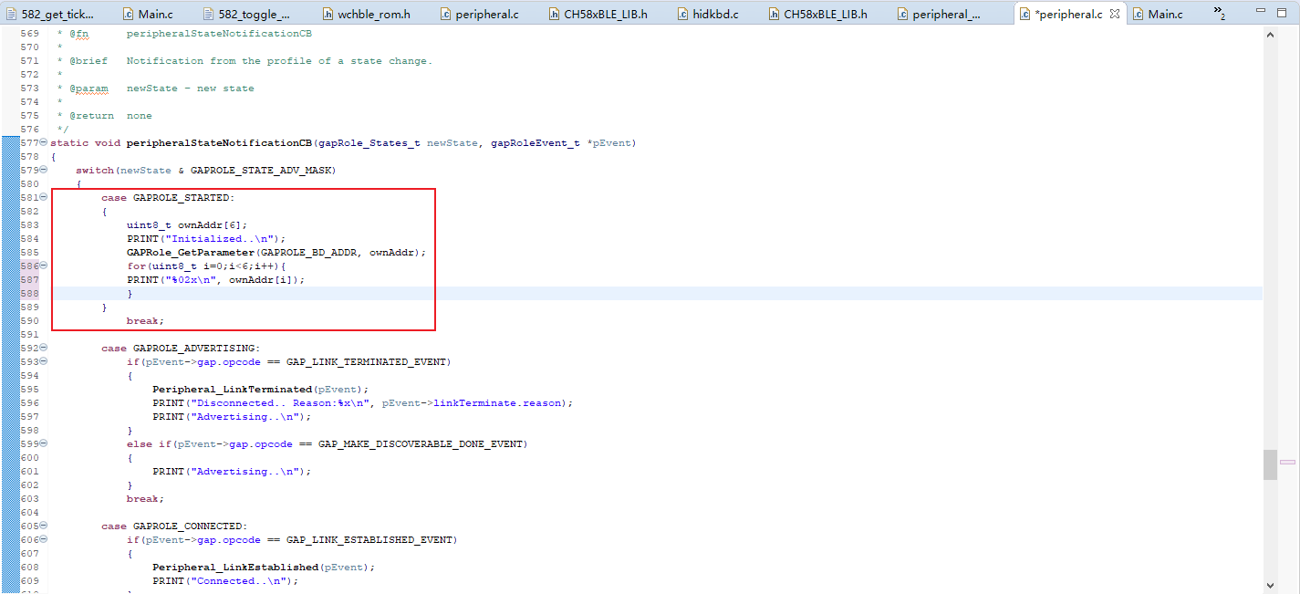Click the scrollbar up arrow
The image size is (1300, 594).
click(x=1269, y=34)
